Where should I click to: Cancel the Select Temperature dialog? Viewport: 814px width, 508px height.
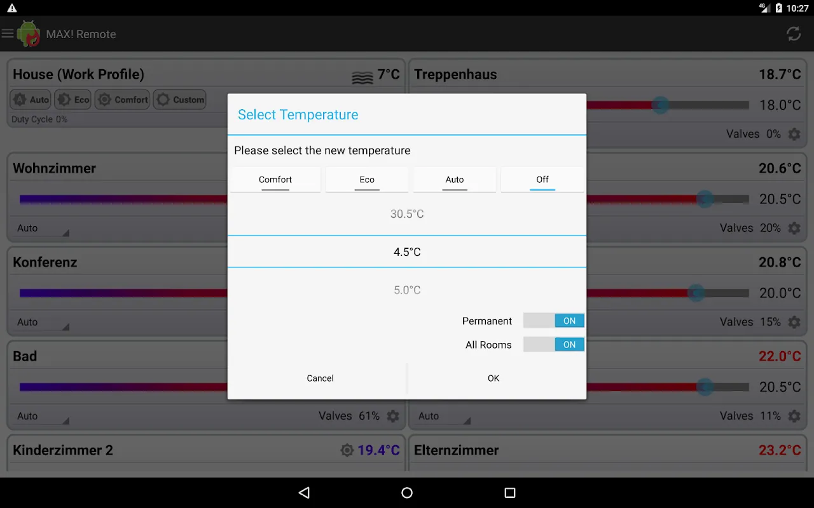coord(320,378)
